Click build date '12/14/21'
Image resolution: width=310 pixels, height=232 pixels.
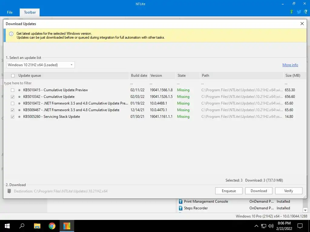137,110
